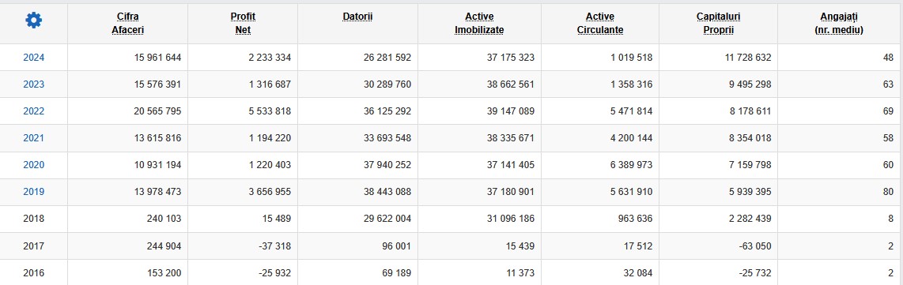
Task: Open the 2021 year link
Action: (33, 138)
